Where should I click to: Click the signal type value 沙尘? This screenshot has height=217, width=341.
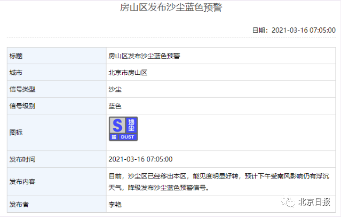click(115, 89)
